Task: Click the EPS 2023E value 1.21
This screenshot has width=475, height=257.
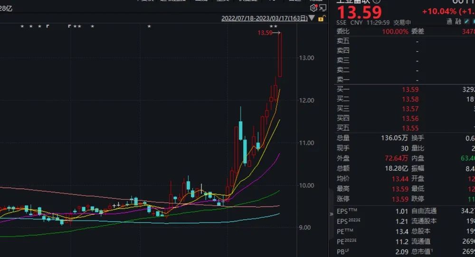Action: 402,221
